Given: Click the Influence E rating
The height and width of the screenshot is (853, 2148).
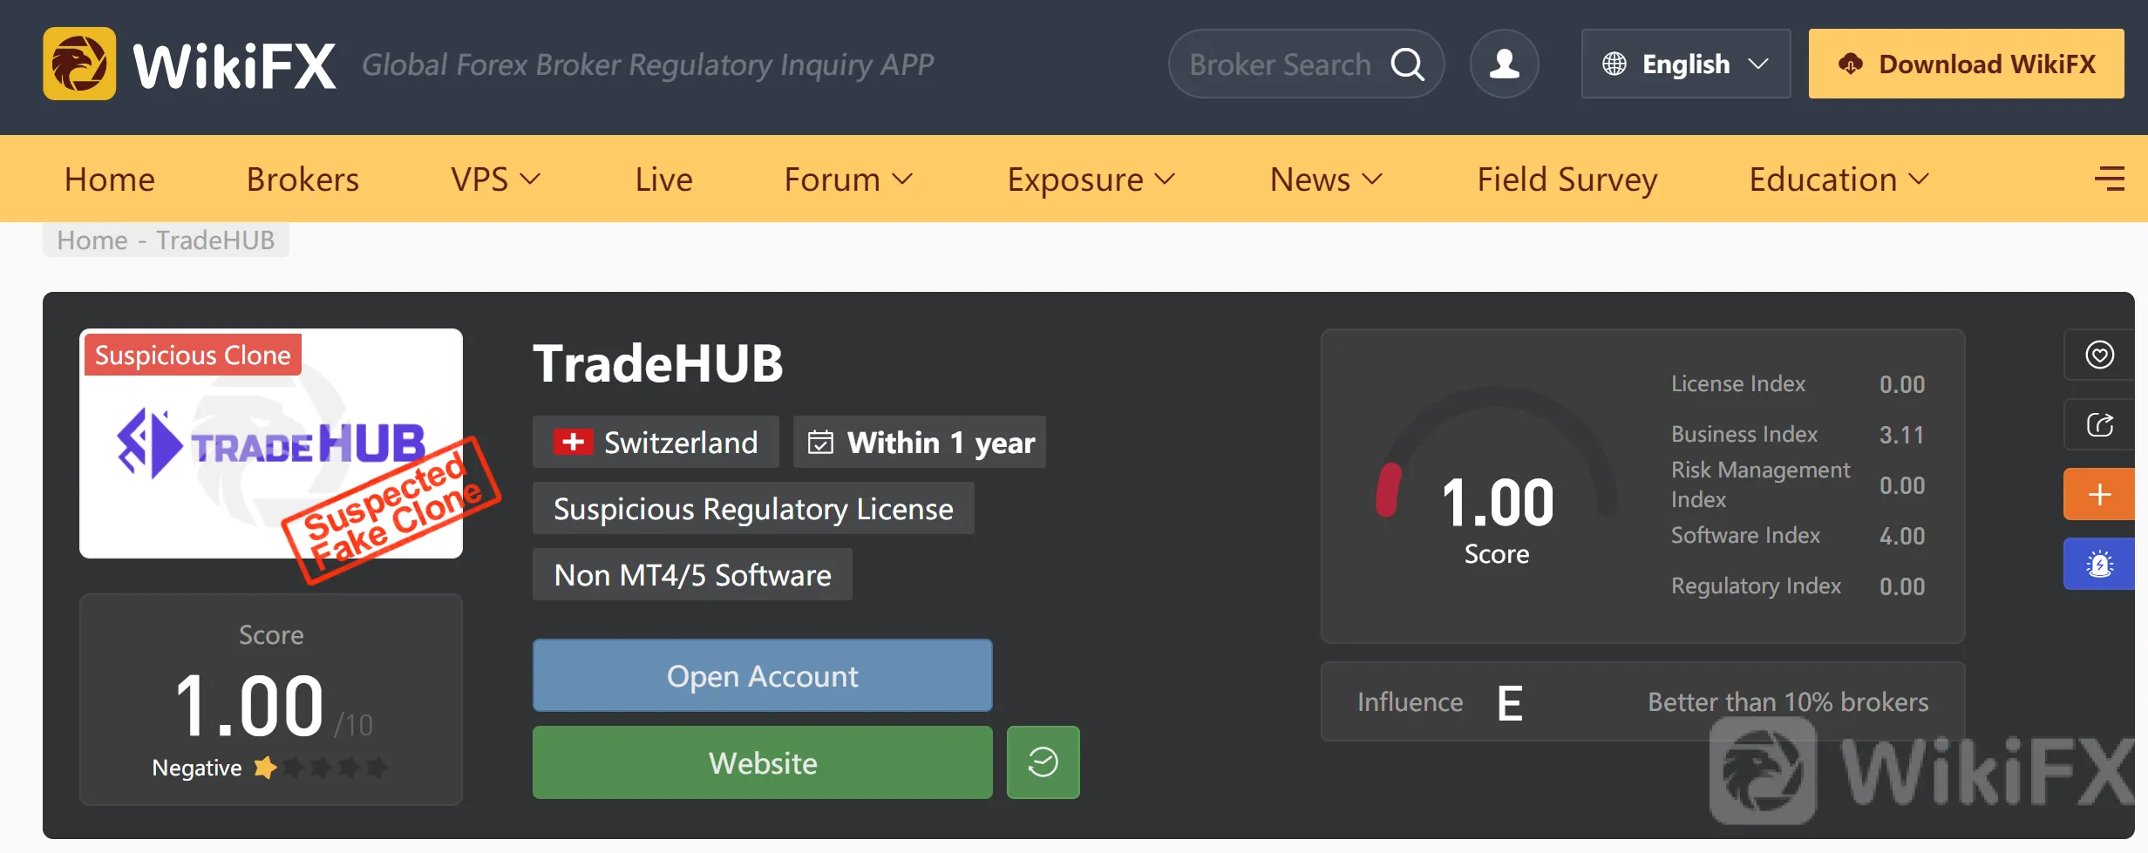Looking at the screenshot, I should 1509,702.
